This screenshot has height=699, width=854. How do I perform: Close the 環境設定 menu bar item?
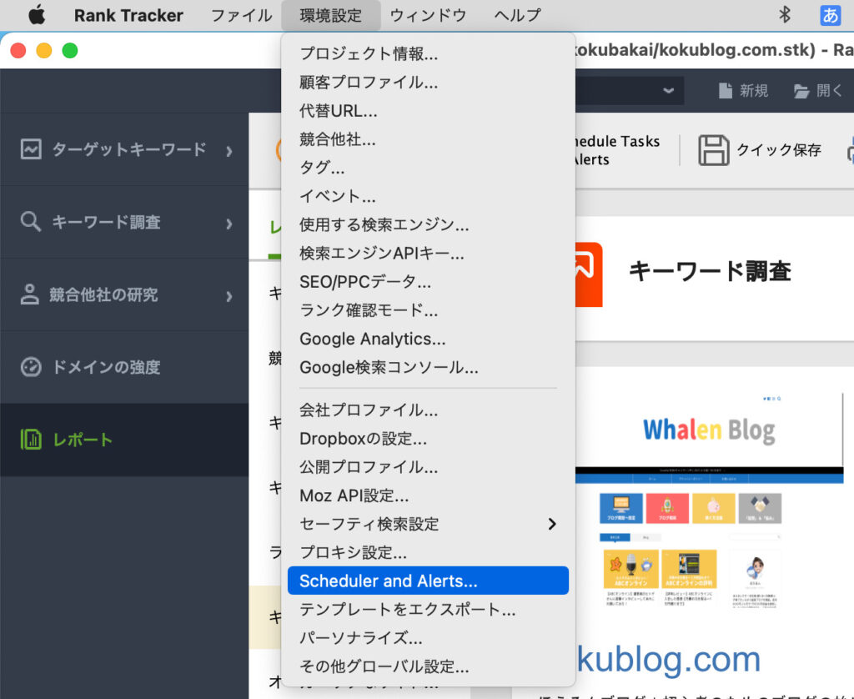(330, 15)
